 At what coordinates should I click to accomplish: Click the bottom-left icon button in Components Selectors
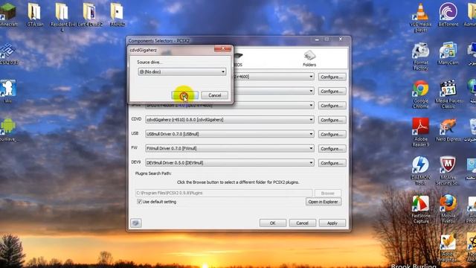tap(135, 223)
